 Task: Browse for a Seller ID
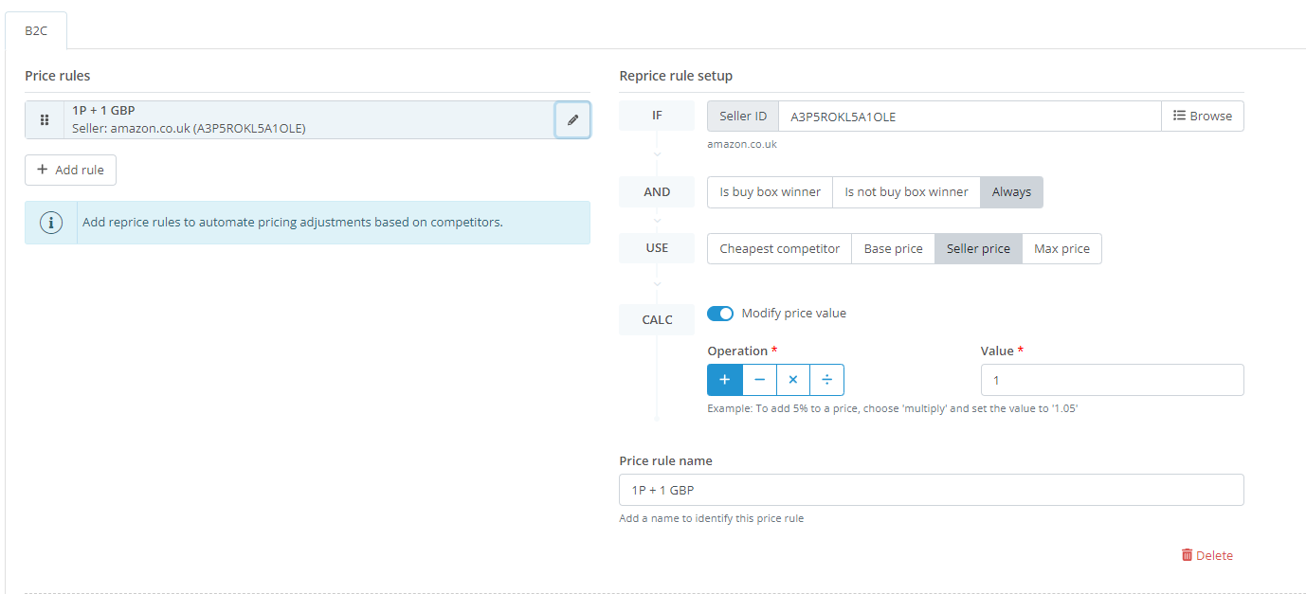point(1202,117)
